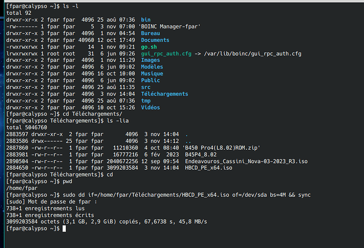Click the Endeavouros_Cassini_Nova ISO filename
Screen dimensions: 364x248
246,161
